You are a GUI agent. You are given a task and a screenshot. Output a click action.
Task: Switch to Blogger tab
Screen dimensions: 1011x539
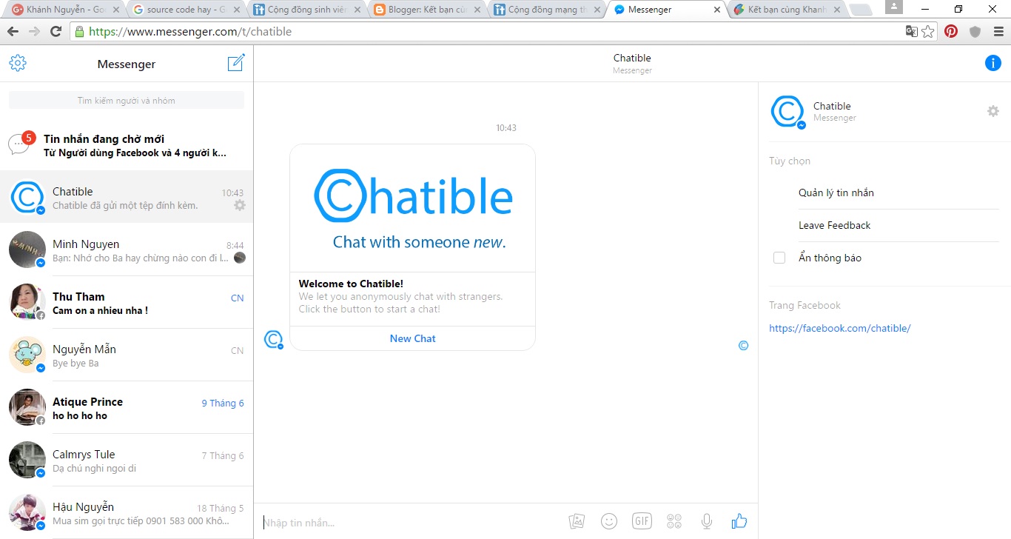point(426,10)
